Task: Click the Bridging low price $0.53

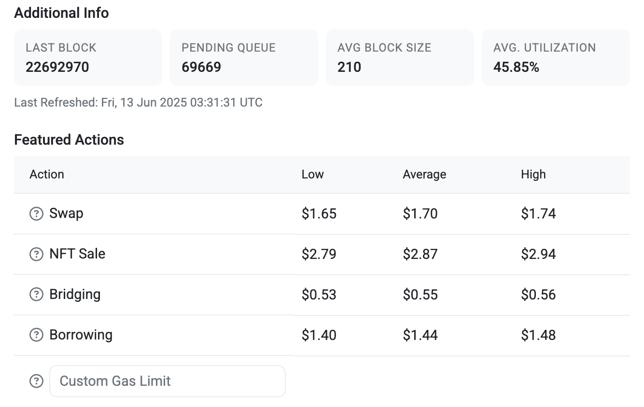Action: click(x=319, y=295)
